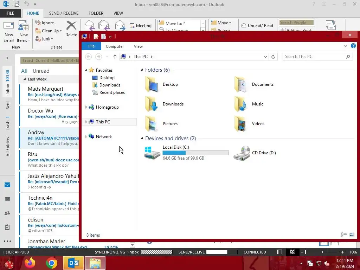Screen dimensions: 360x270
Task: Adjust the Outlook zoom slider
Action: pyautogui.click(x=306, y=252)
